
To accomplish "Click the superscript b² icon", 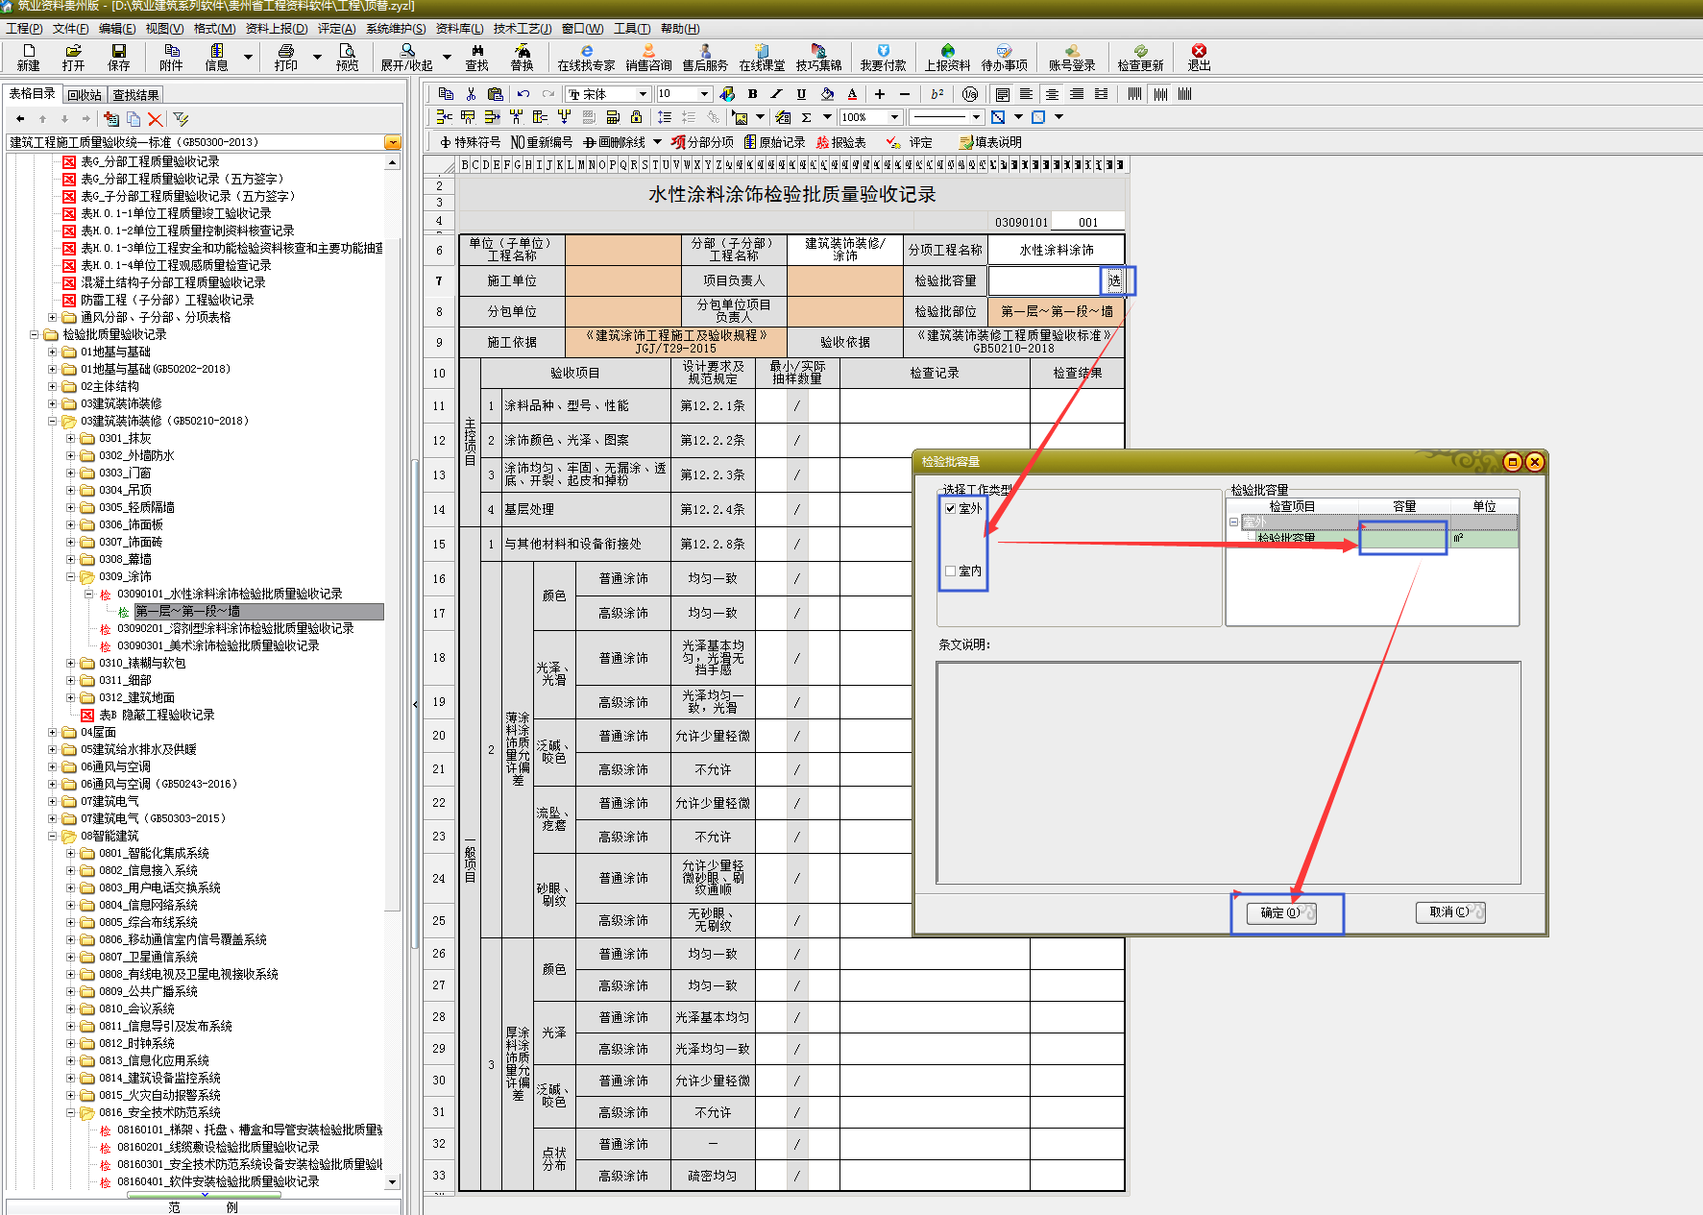I will point(937,94).
